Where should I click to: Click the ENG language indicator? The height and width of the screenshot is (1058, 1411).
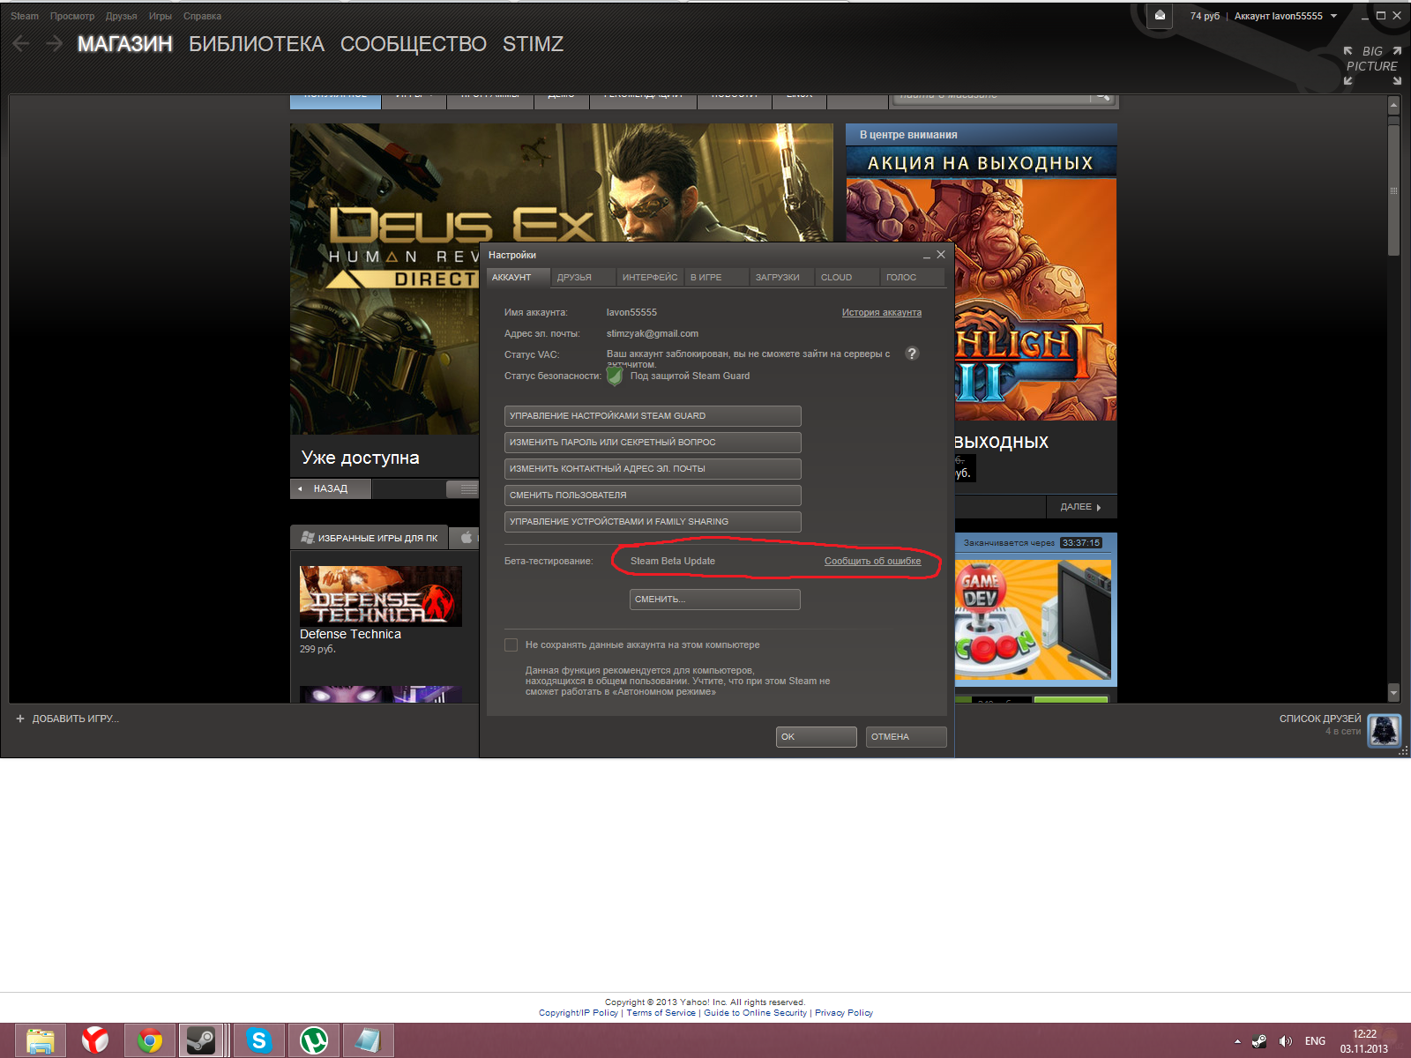click(1315, 1041)
